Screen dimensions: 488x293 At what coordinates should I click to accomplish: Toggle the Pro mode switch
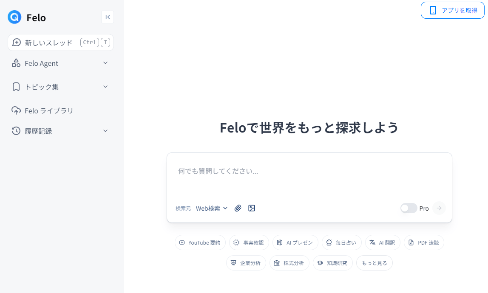409,208
